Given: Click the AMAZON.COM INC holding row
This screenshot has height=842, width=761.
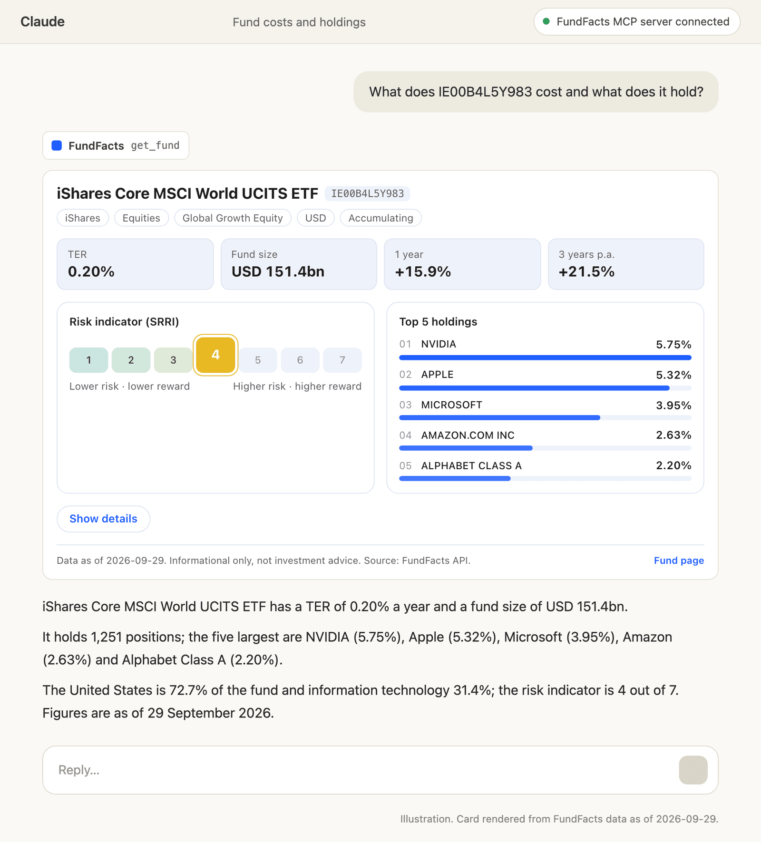Looking at the screenshot, I should tap(545, 440).
